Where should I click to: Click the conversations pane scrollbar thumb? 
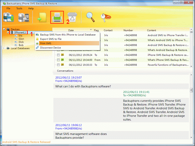[191, 90]
